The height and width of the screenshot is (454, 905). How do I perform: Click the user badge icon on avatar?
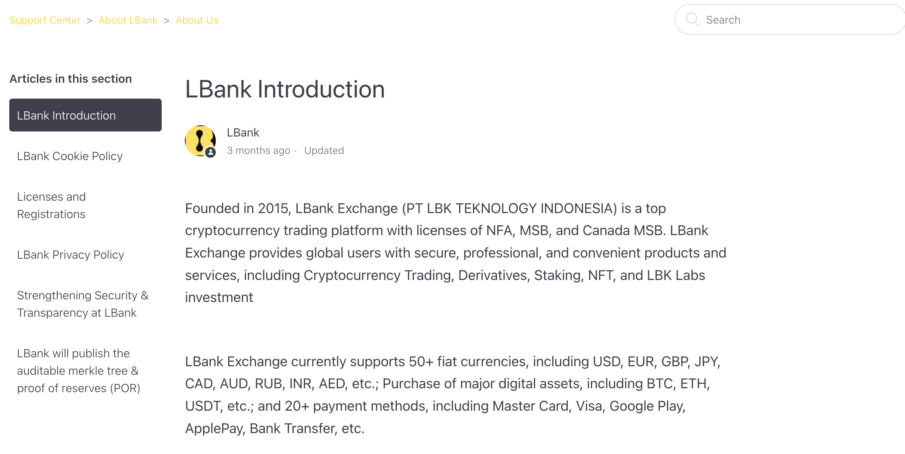(210, 152)
